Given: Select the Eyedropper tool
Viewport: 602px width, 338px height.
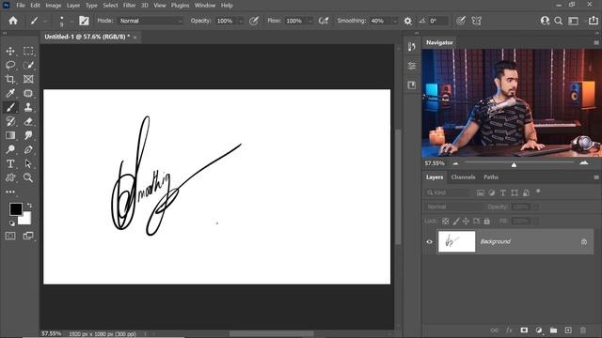Looking at the screenshot, I should point(10,93).
